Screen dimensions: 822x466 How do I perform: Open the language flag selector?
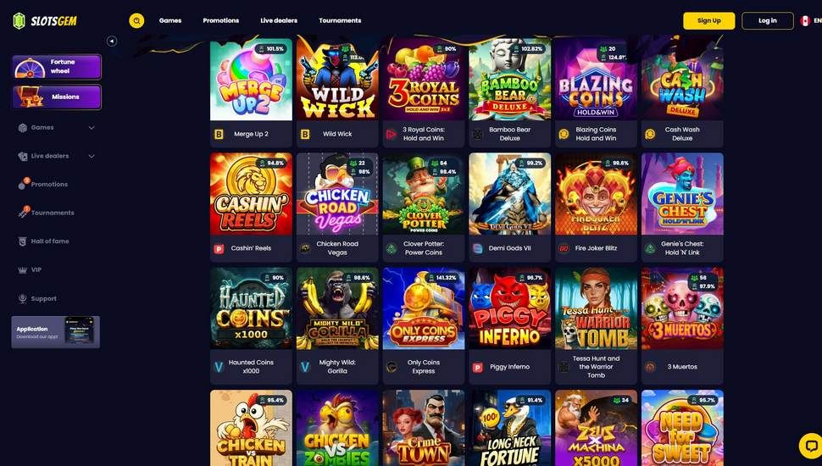[x=805, y=21]
